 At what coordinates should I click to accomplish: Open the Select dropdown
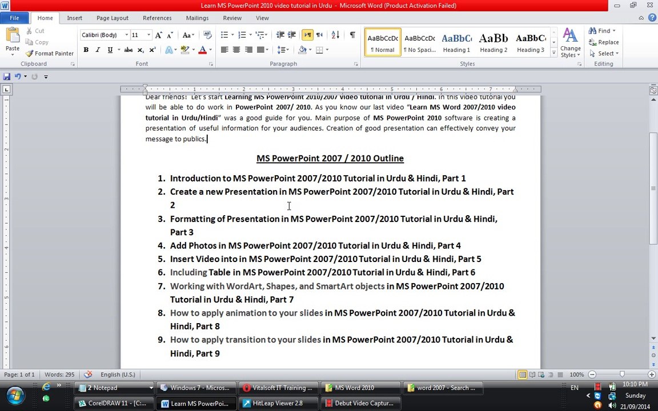click(604, 53)
